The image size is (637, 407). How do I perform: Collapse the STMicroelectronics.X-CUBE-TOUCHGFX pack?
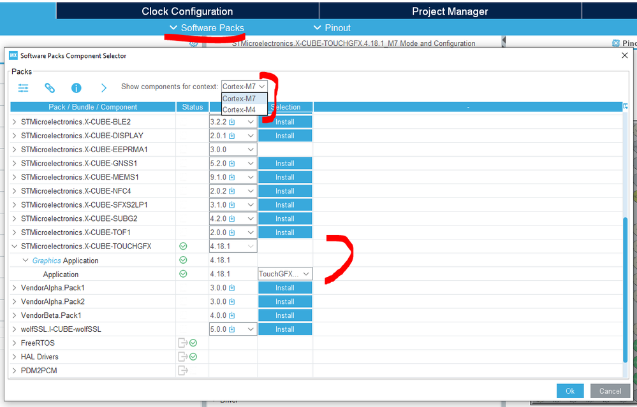tap(15, 246)
